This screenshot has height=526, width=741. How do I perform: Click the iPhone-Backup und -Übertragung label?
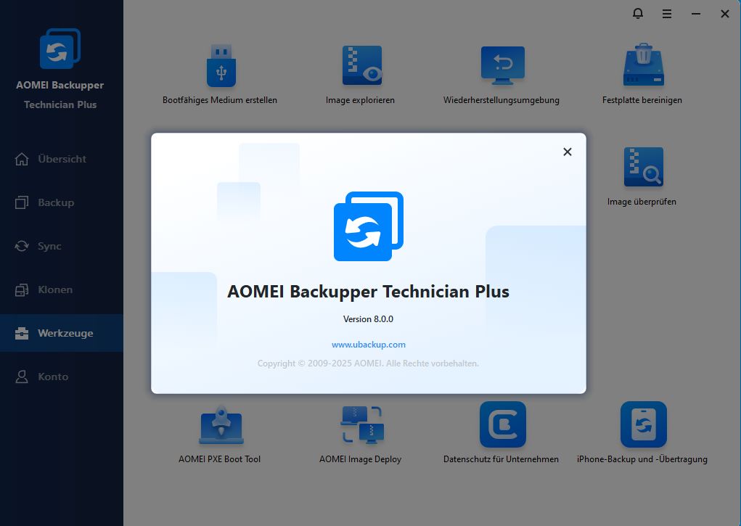tap(642, 459)
